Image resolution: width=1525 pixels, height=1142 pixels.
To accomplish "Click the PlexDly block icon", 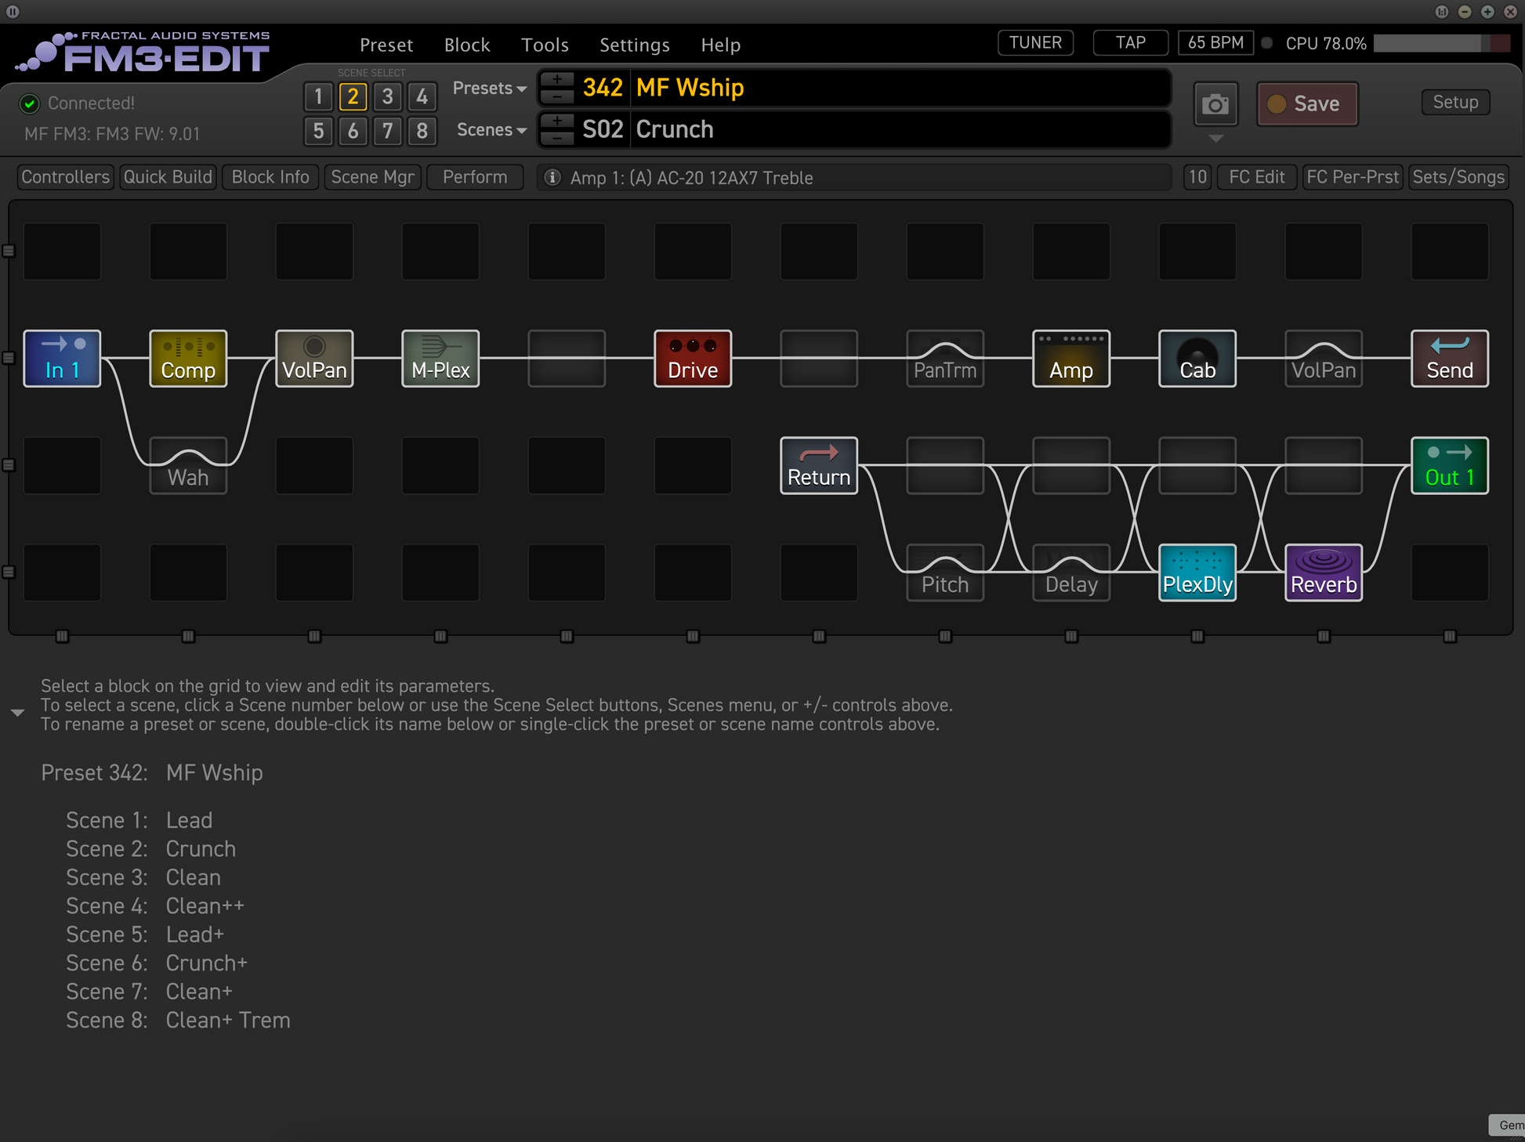I will [x=1197, y=573].
